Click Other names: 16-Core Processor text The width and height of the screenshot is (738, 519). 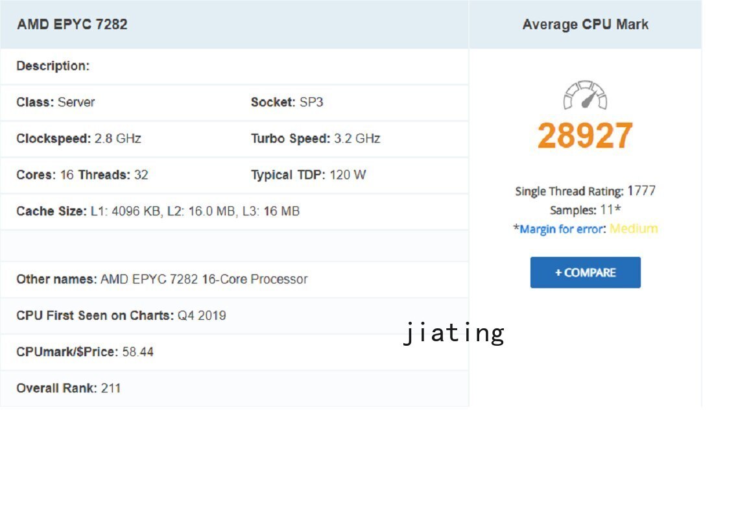point(162,279)
